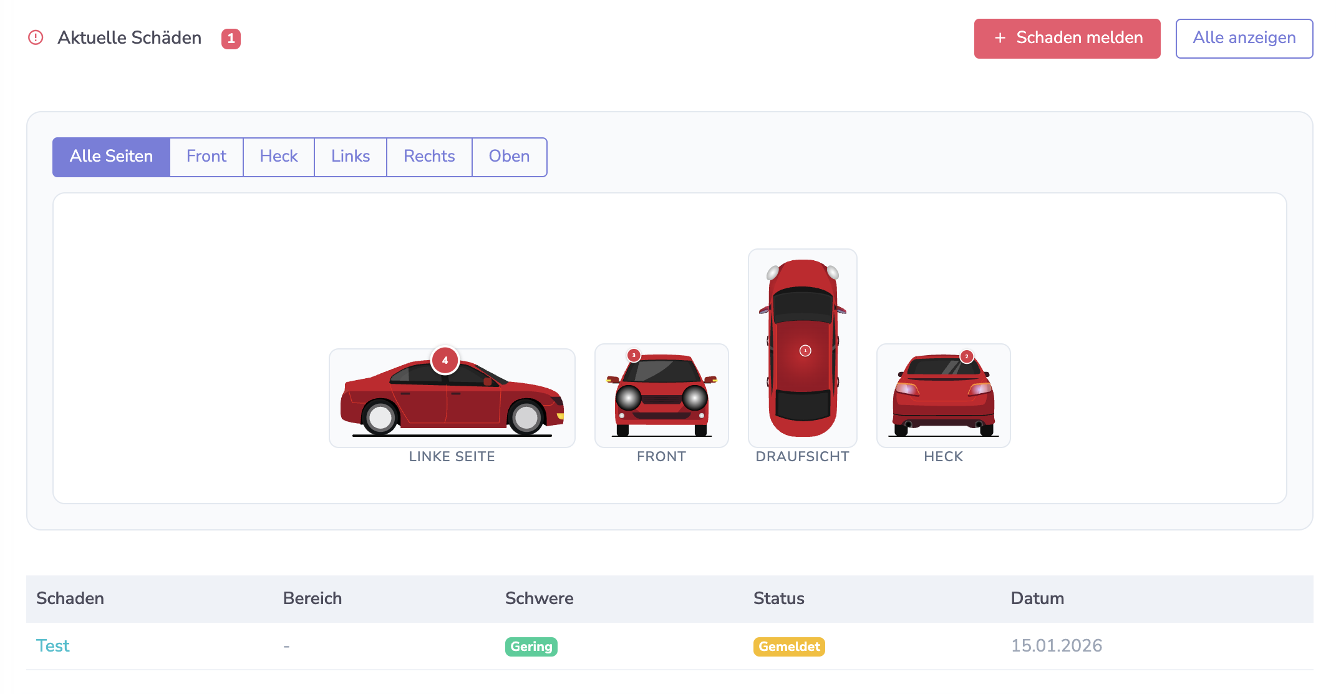1336x694 pixels.
Task: Open damage marker 2 on the rear view
Action: pos(966,356)
